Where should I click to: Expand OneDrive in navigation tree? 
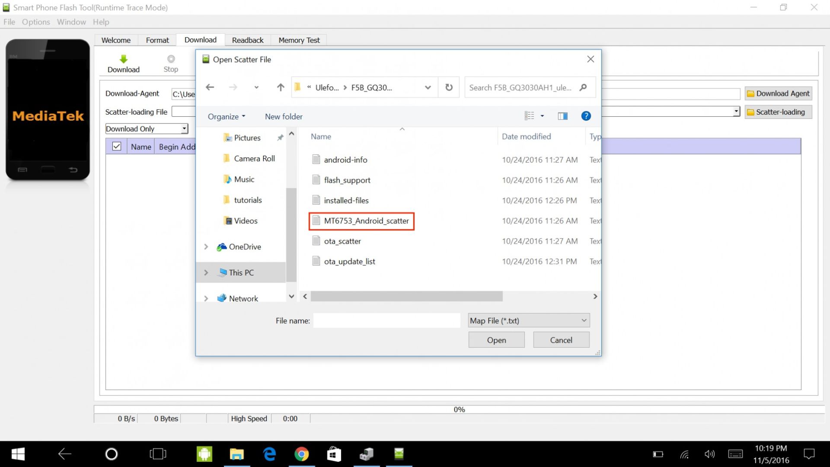point(206,247)
